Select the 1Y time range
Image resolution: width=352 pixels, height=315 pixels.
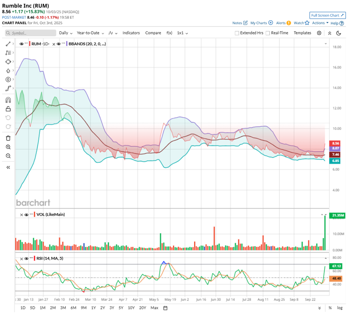point(93,308)
